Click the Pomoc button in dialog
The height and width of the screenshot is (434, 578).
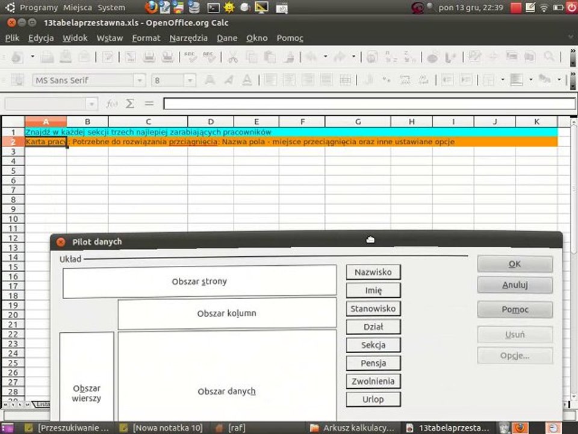(x=515, y=309)
